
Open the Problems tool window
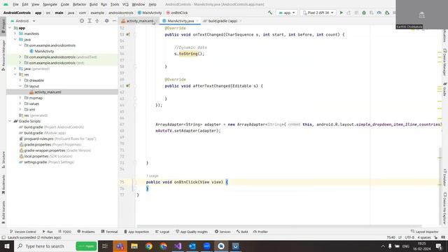[86, 232]
